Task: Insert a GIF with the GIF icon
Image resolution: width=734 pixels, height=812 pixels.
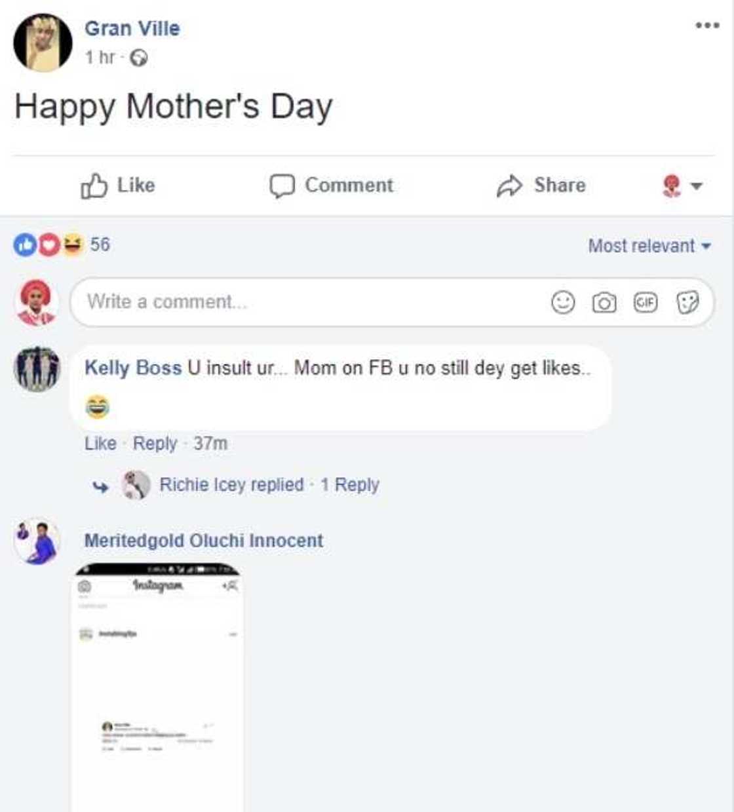Action: click(646, 302)
